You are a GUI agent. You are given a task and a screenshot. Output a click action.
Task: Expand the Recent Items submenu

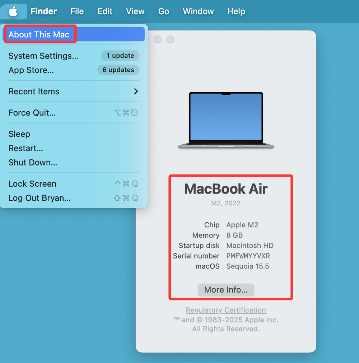[x=34, y=92]
